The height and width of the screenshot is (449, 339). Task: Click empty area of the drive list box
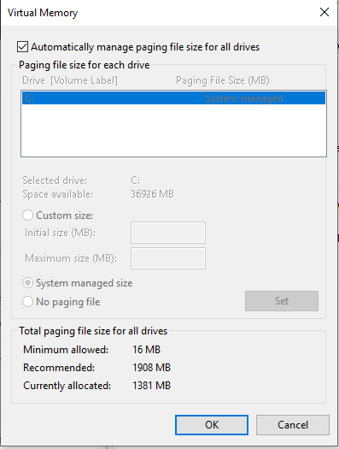173,130
